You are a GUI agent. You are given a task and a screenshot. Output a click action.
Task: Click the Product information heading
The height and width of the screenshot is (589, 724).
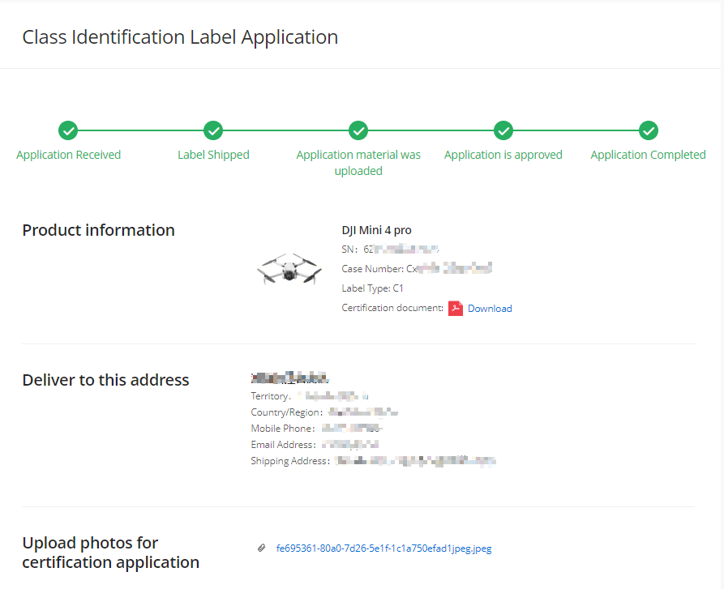98,230
